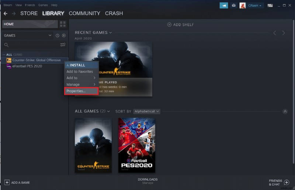Click the Add a Game plus icon
295x190 pixels.
coord(7,183)
